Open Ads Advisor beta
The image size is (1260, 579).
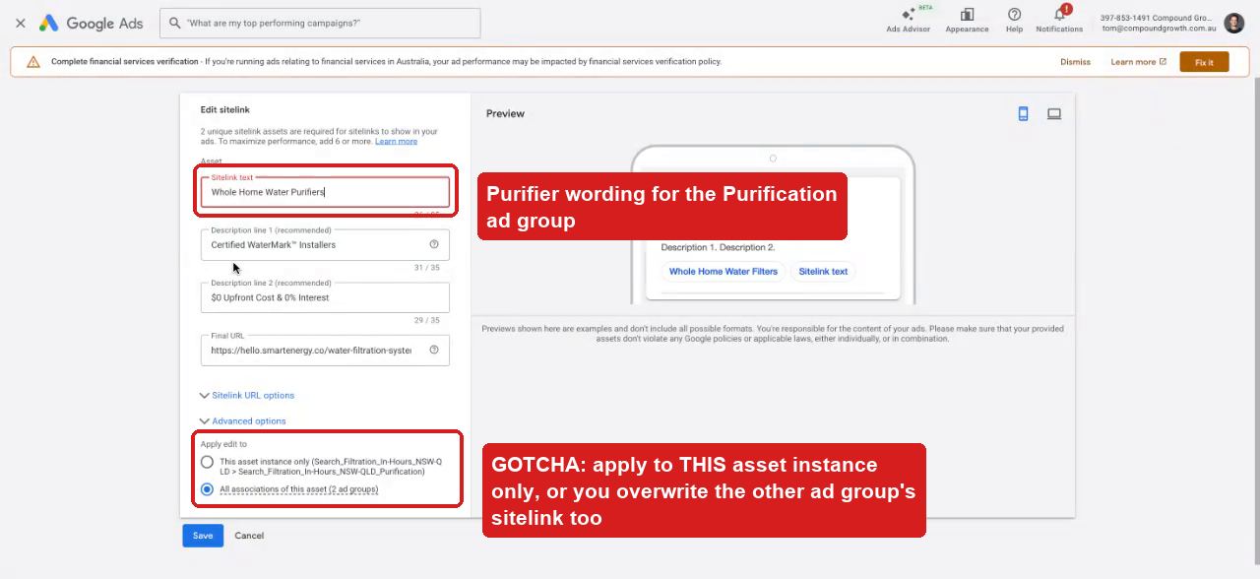908,19
